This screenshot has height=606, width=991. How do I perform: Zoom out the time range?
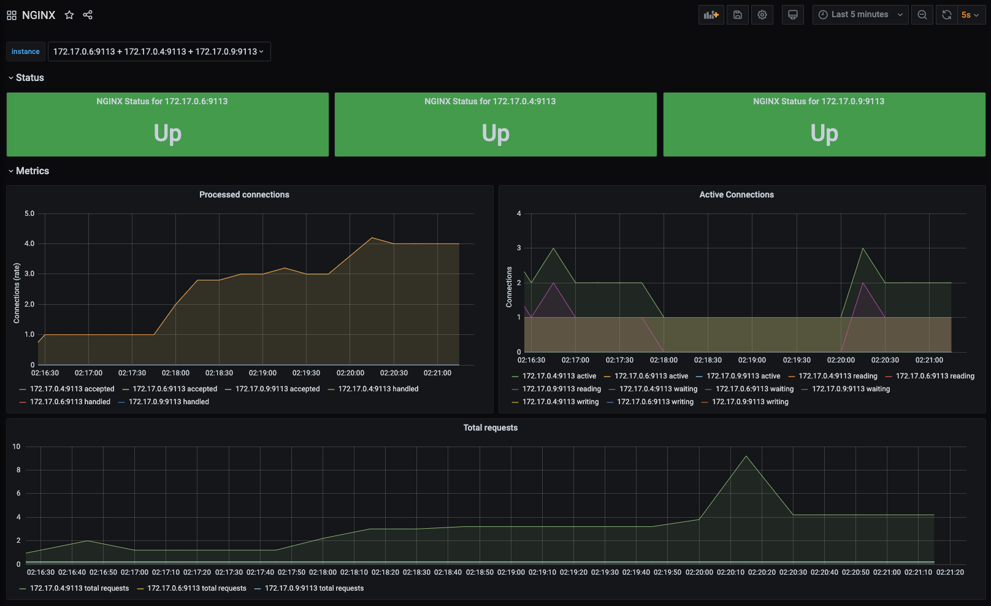922,15
